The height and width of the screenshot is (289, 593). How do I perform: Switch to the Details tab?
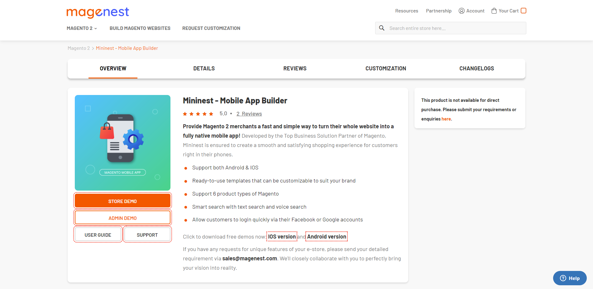click(x=204, y=69)
